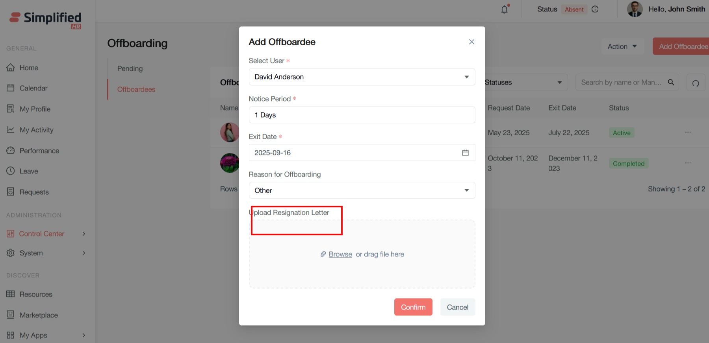709x343 pixels.
Task: Open row options for Active offboardee
Action: [688, 132]
